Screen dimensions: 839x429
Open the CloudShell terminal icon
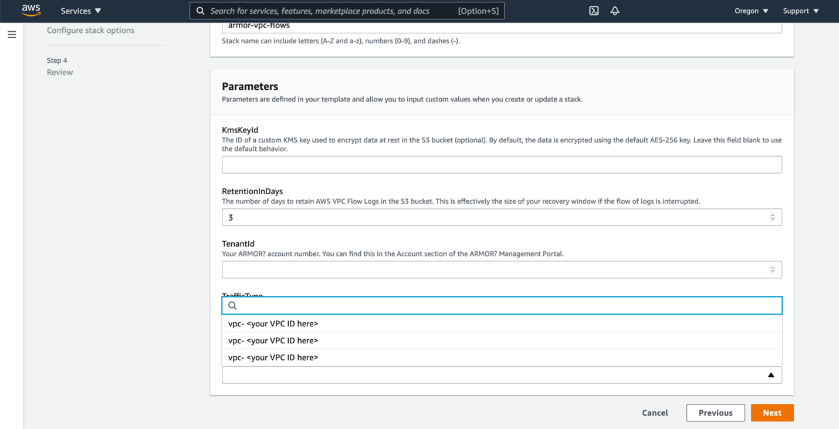pos(594,11)
